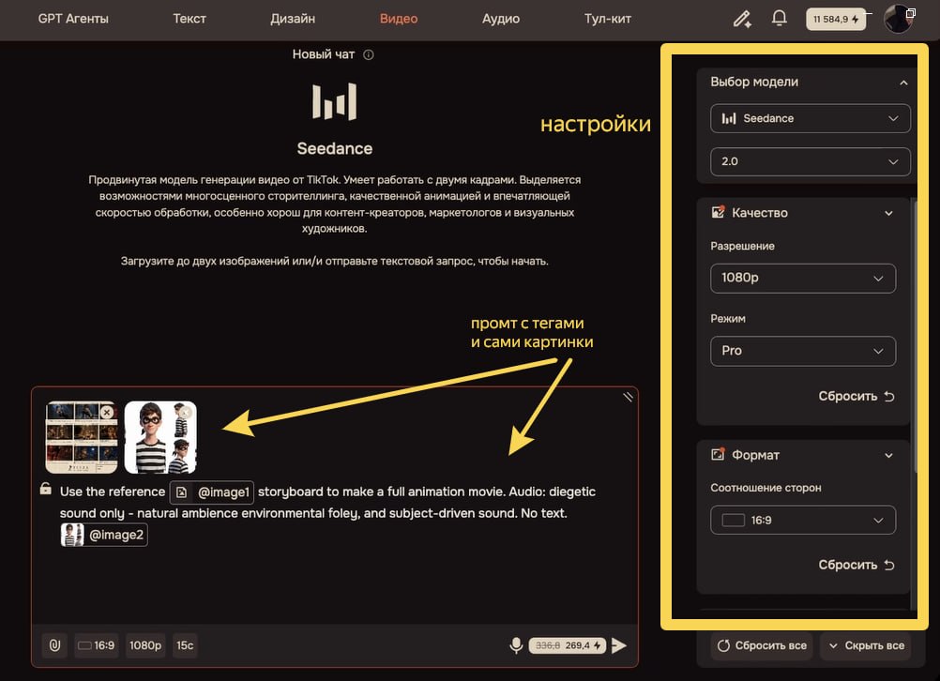Screen dimensions: 940x681
Task: Click Скрыть все button
Action: (866, 645)
